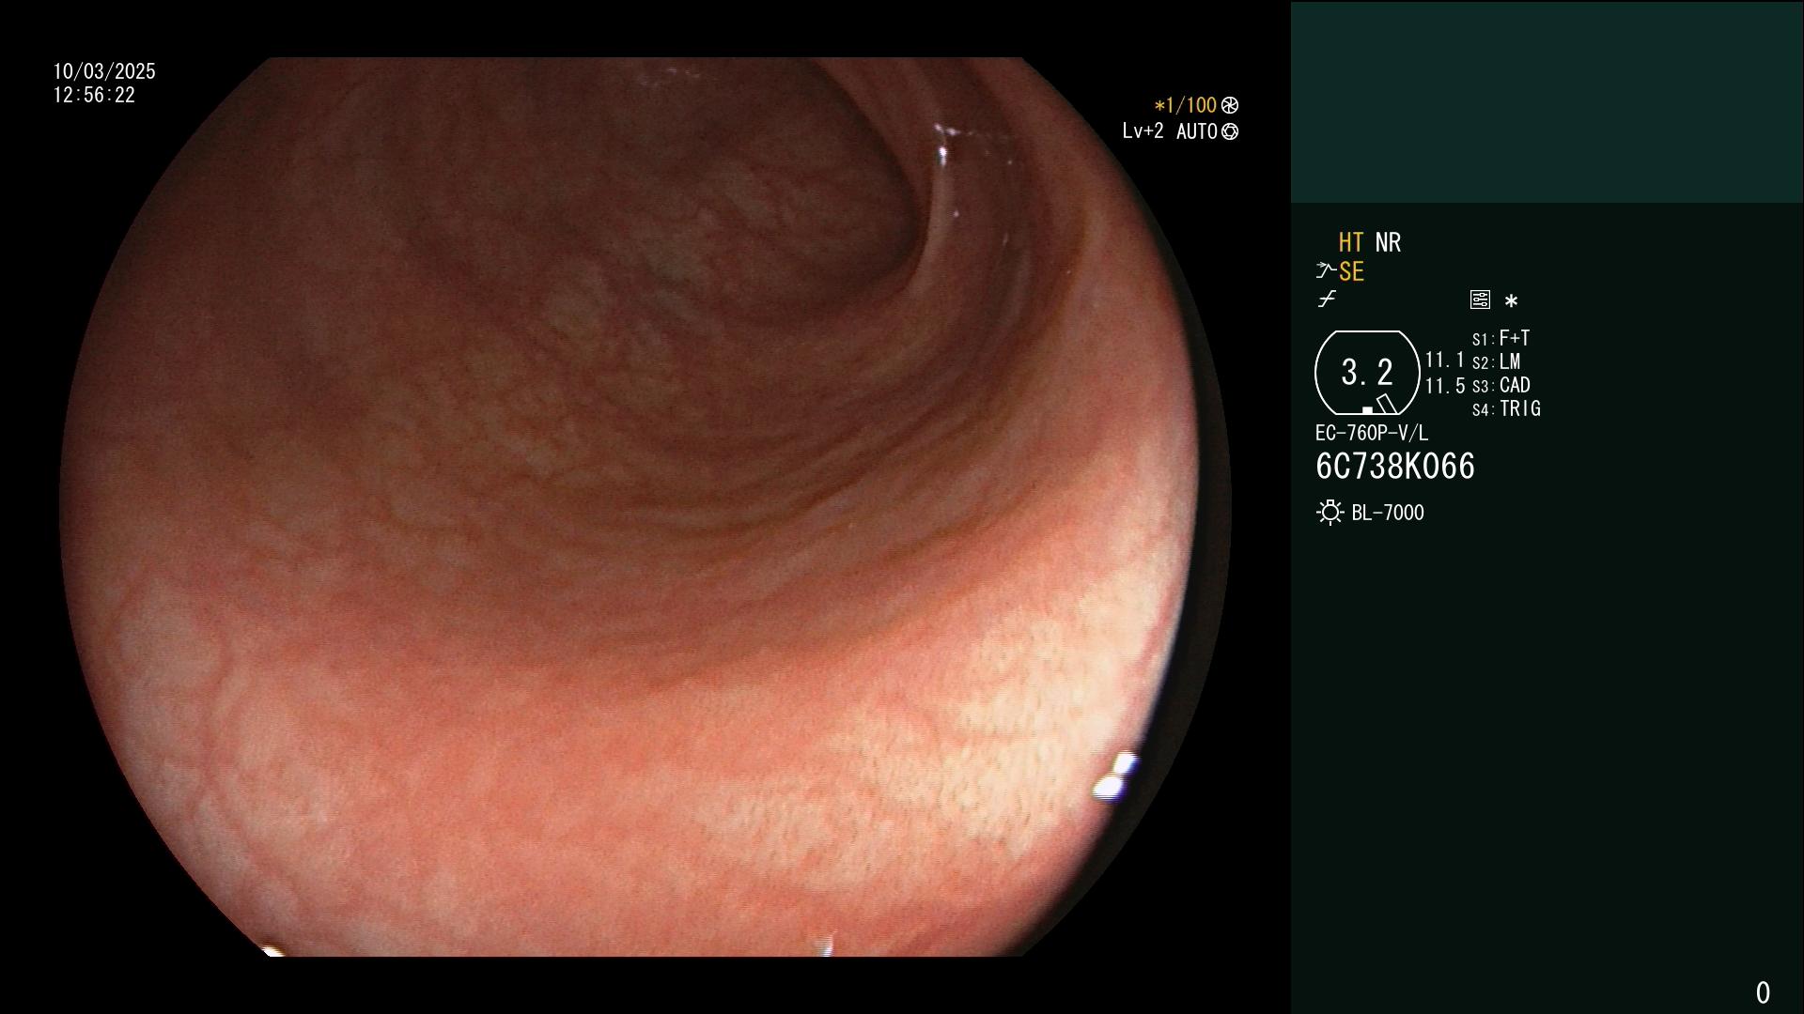Click the S1: F+T switch assignment
Viewport: 1804px width, 1014px height.
tap(1501, 338)
